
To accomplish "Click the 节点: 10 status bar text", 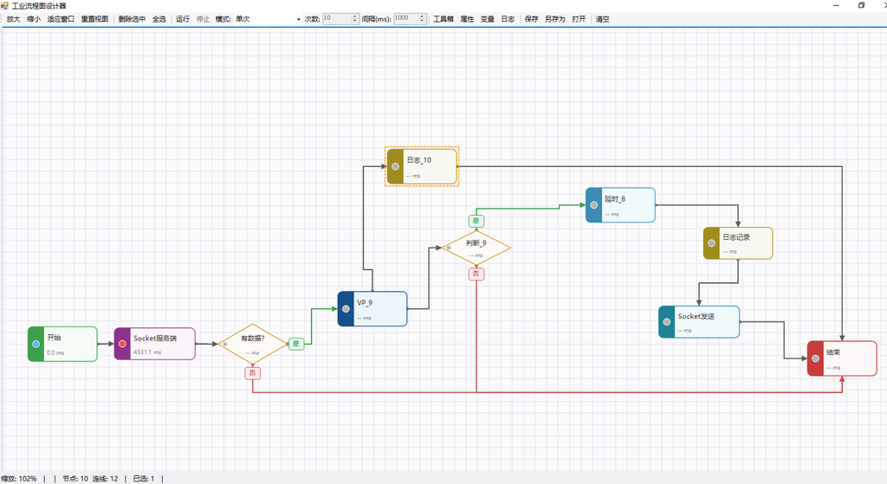I will [75, 479].
